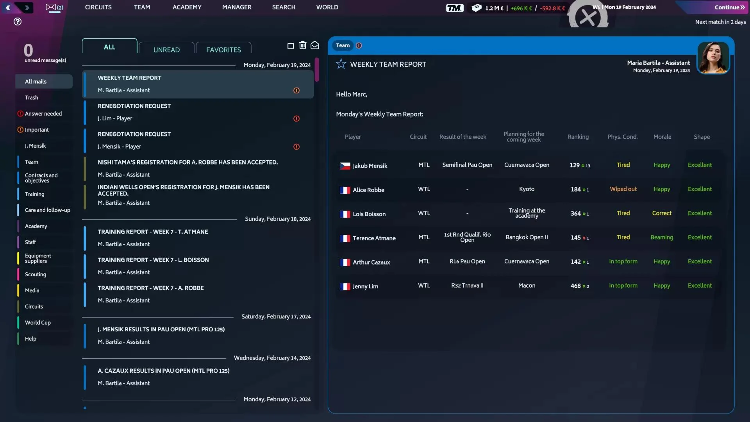This screenshot has width=750, height=422.
Task: Go back with left arrow icon
Action: point(8,7)
